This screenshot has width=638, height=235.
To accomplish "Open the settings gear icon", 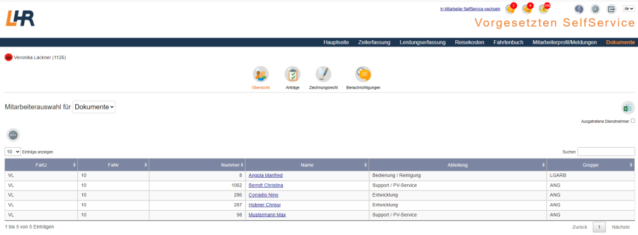I will click(x=595, y=9).
